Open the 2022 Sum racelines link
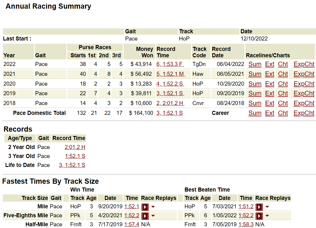This screenshot has height=228, width=316. (255, 64)
